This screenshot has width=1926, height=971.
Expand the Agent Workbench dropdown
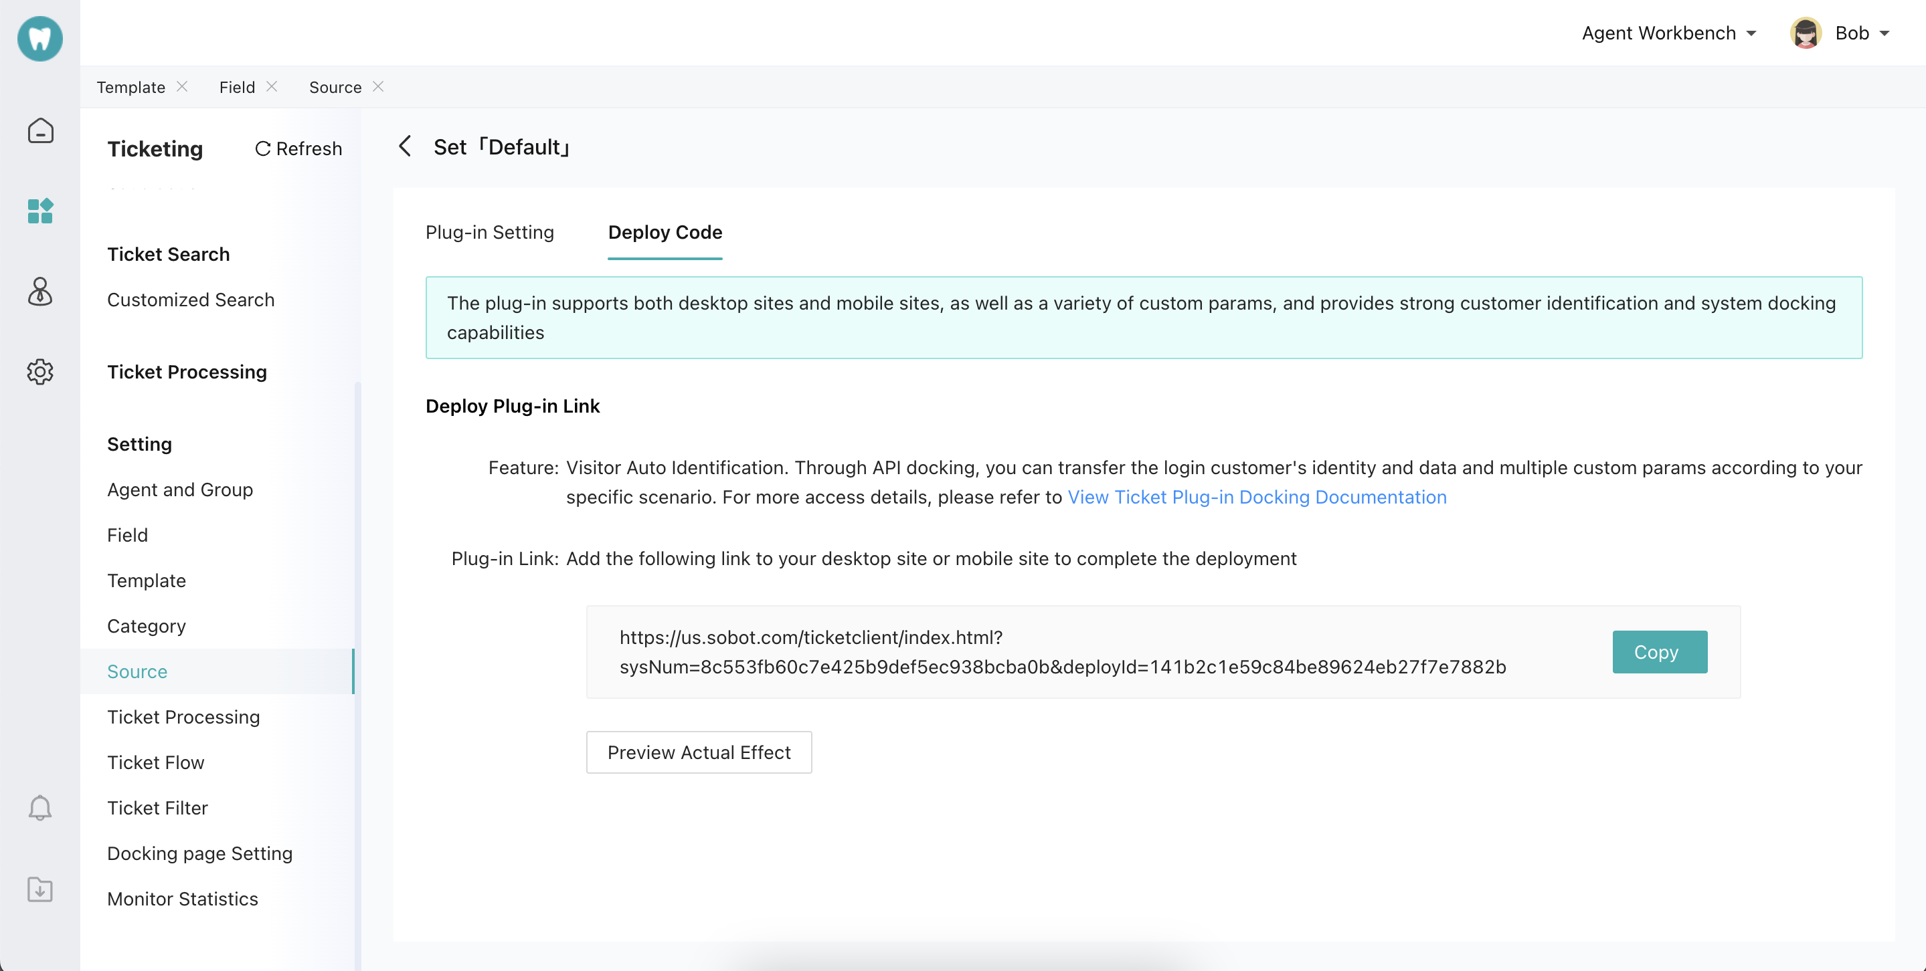click(x=1668, y=33)
